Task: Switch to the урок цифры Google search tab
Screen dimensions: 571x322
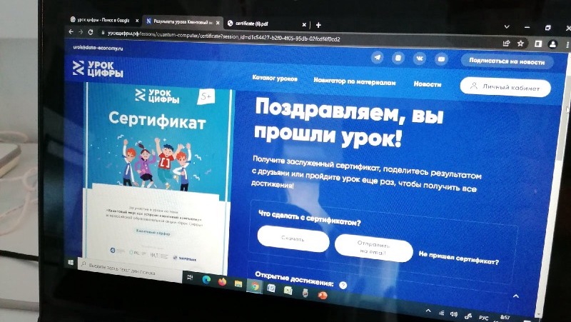Action: tap(103, 21)
